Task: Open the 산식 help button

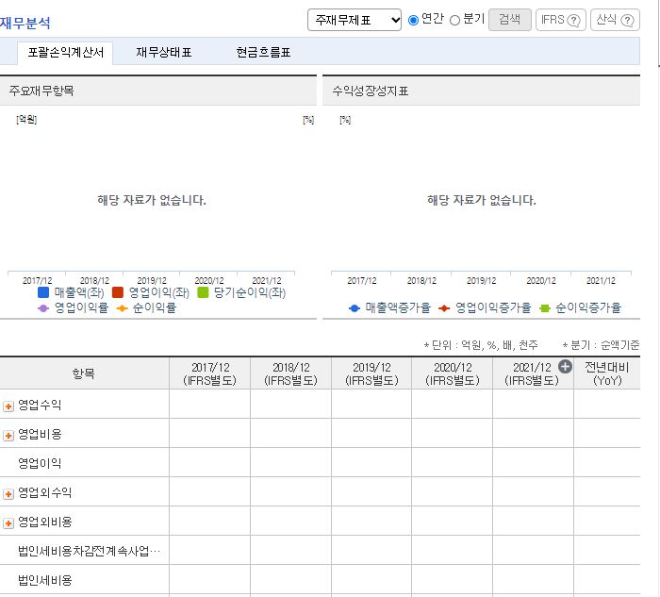Action: [x=615, y=20]
